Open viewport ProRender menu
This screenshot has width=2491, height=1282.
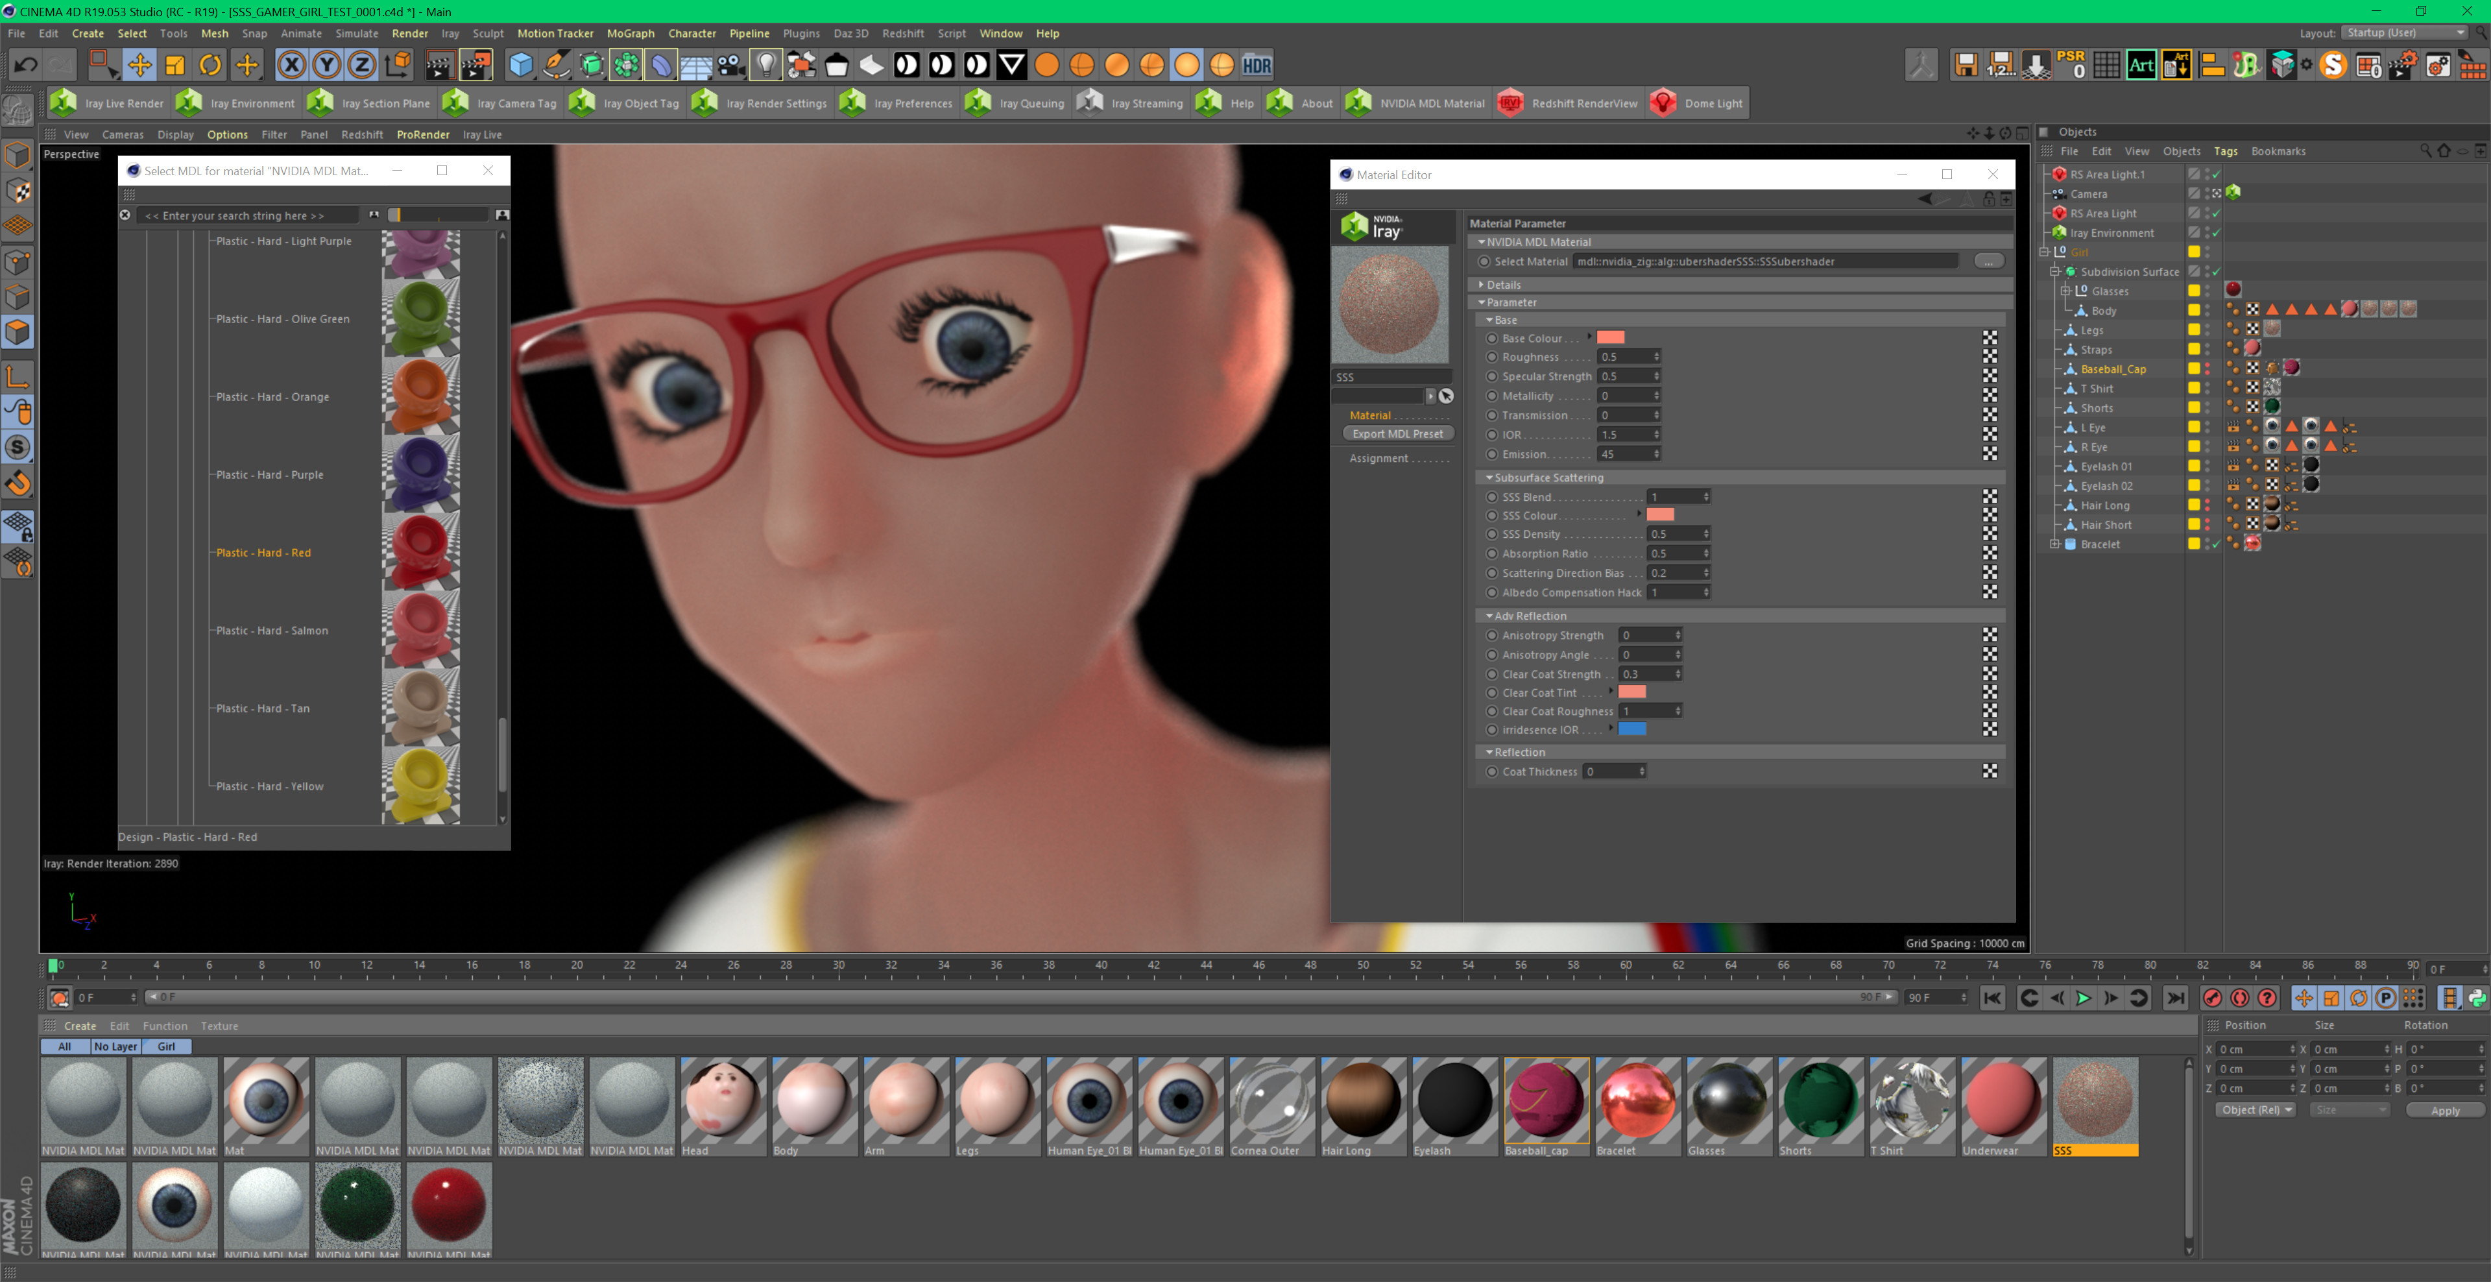coord(422,134)
